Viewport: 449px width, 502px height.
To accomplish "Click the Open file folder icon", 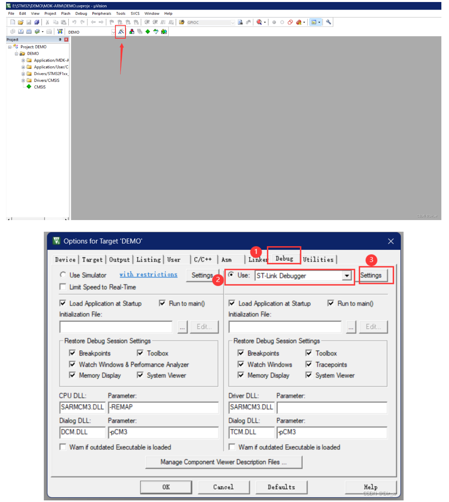I will [x=21, y=22].
